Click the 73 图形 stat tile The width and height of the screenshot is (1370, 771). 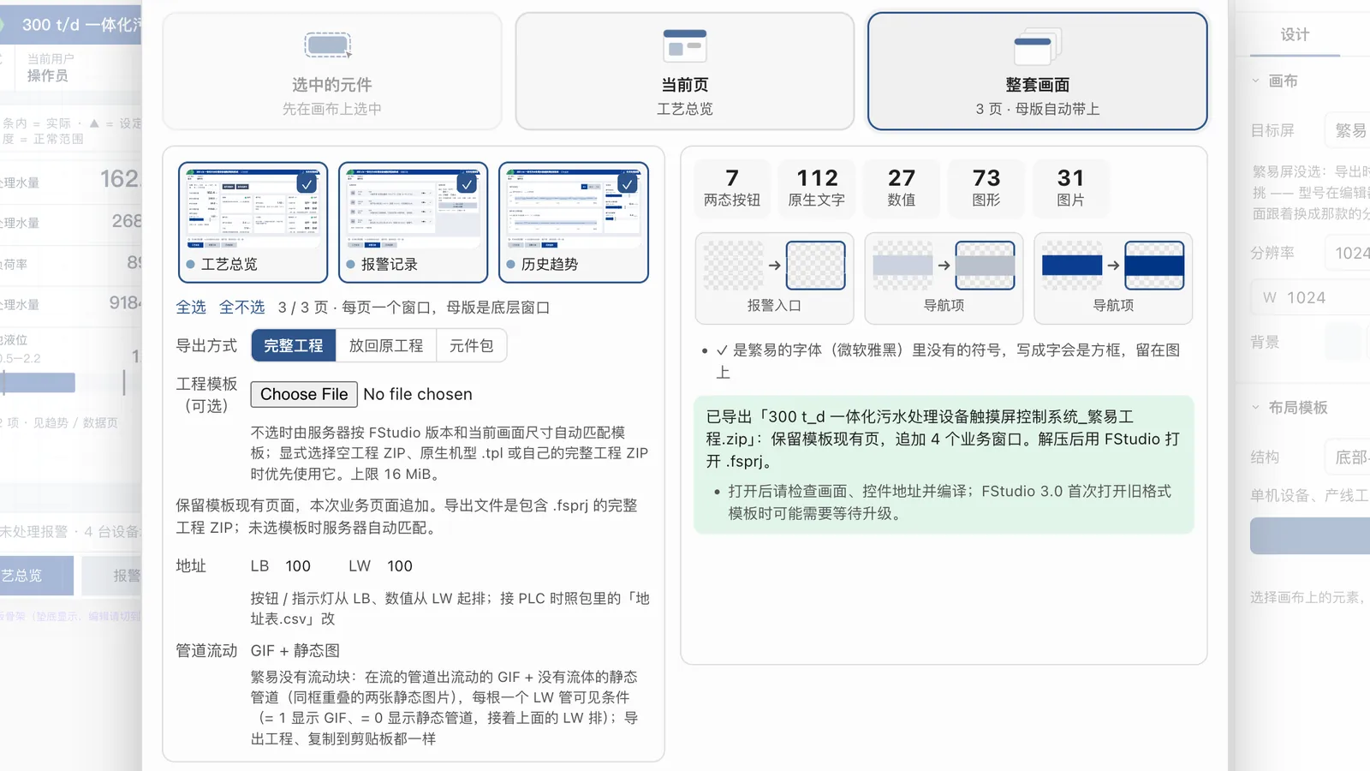click(x=986, y=188)
